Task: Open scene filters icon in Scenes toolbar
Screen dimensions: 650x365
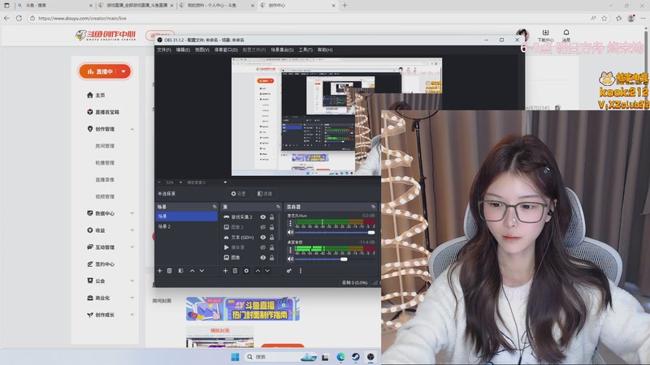Action: pos(180,271)
